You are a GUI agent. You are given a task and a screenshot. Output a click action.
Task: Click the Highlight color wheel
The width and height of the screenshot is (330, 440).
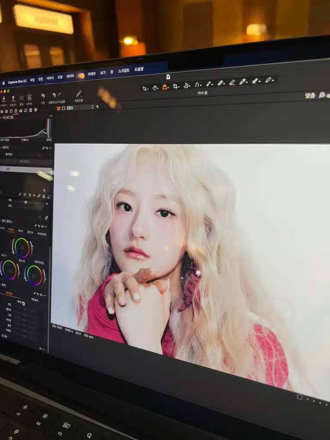[x=34, y=275]
